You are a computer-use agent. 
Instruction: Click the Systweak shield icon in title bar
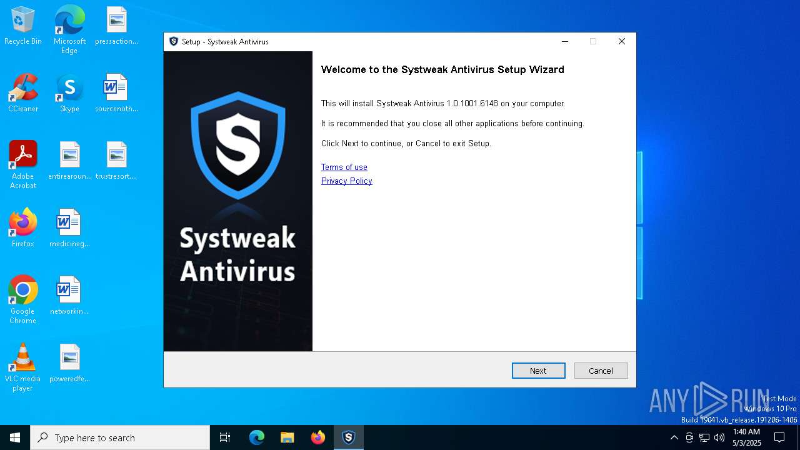pyautogui.click(x=174, y=41)
